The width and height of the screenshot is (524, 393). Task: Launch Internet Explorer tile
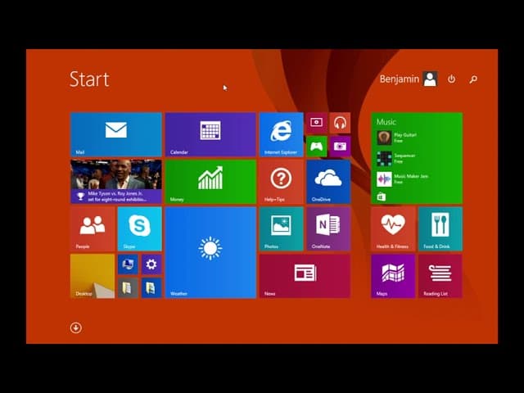point(282,134)
